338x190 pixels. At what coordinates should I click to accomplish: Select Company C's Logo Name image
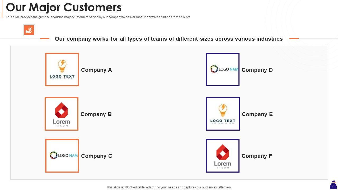pos(62,156)
